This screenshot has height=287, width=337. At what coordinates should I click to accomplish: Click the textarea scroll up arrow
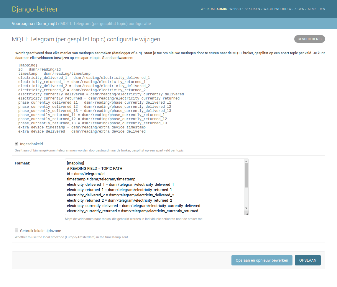pyautogui.click(x=246, y=161)
